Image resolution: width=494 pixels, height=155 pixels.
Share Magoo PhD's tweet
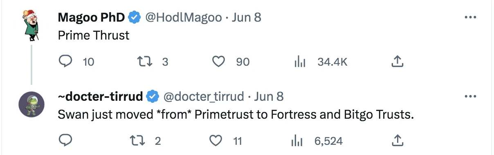pyautogui.click(x=397, y=62)
